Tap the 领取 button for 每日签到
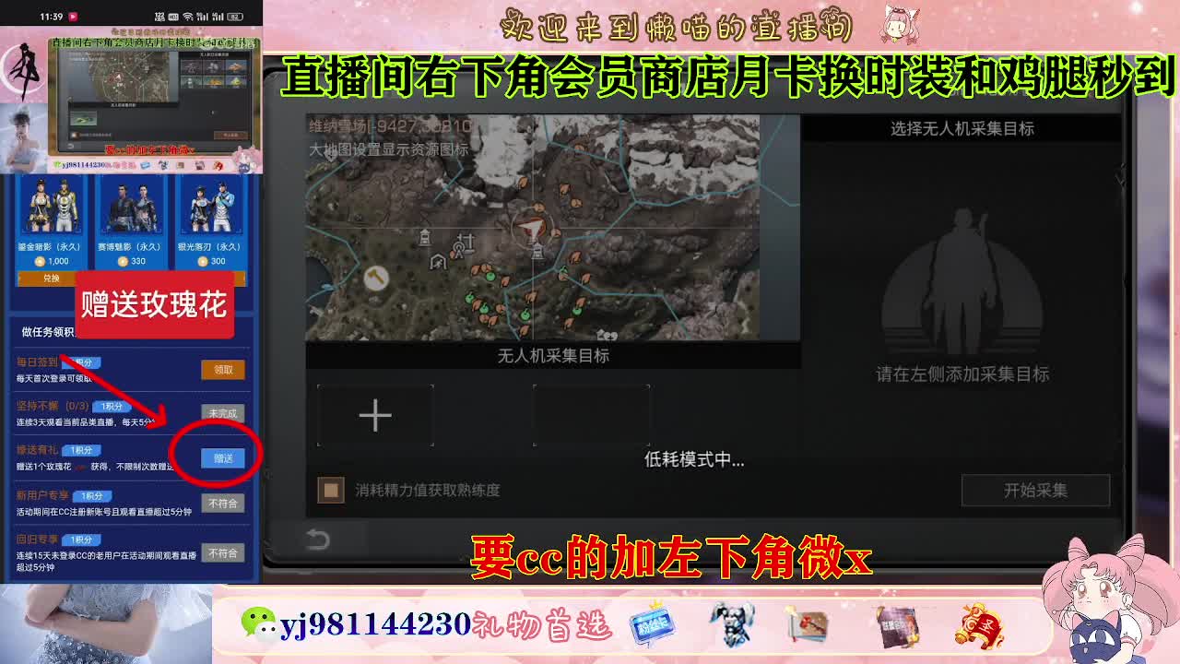The height and width of the screenshot is (664, 1180). [x=225, y=369]
